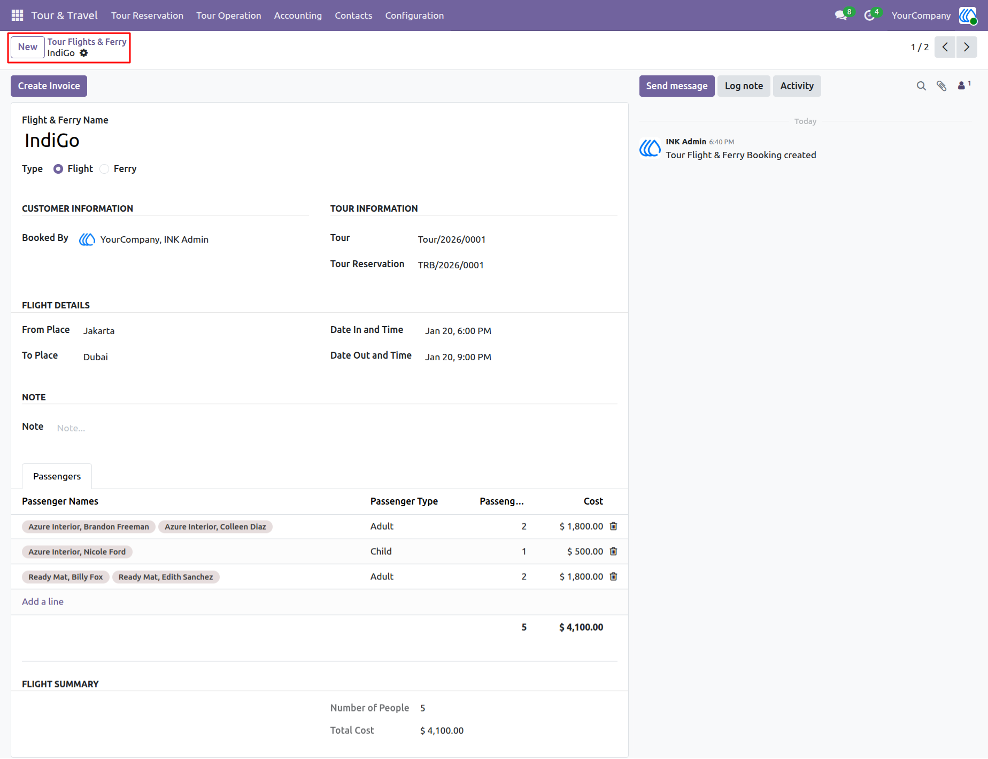Search messages in chatter magnifier icon
988x759 pixels.
click(921, 86)
